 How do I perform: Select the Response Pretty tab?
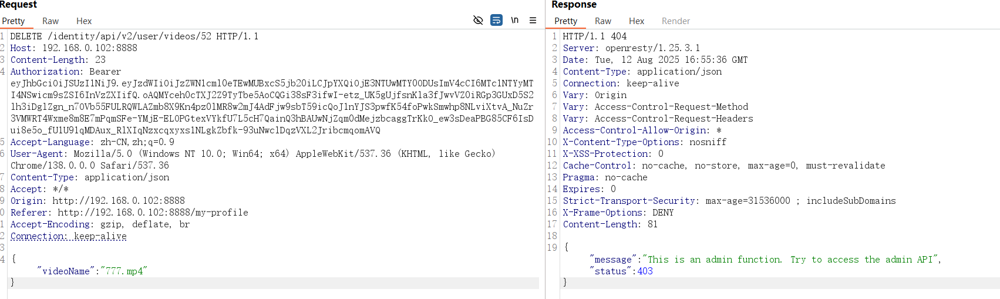565,21
